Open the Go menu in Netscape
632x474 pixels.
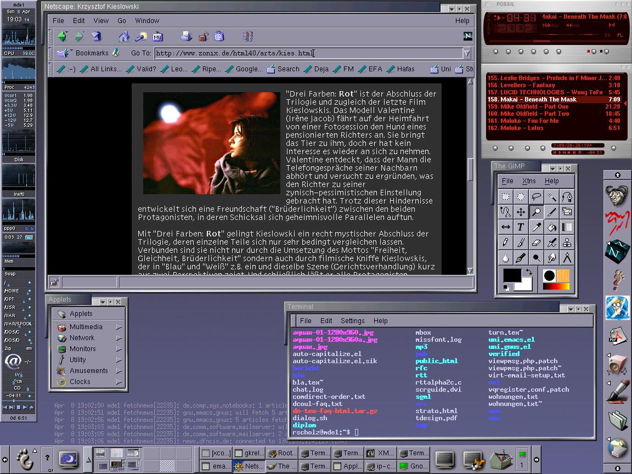(122, 20)
